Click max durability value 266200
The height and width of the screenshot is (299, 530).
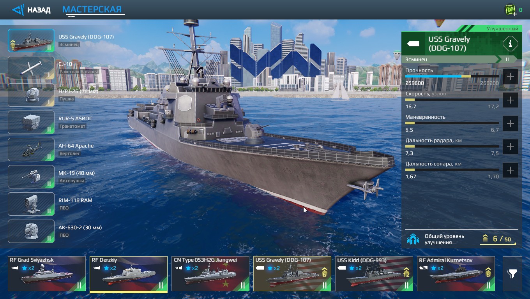pyautogui.click(x=489, y=83)
